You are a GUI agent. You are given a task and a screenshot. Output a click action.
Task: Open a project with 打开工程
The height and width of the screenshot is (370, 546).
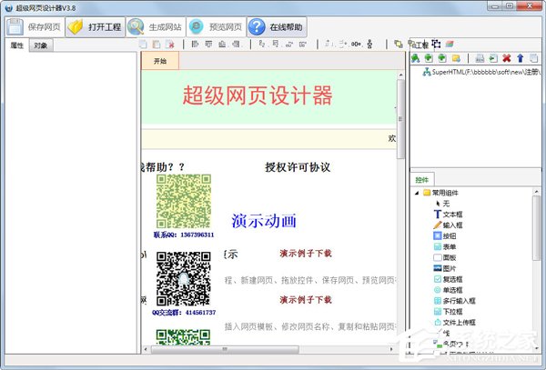[94, 25]
